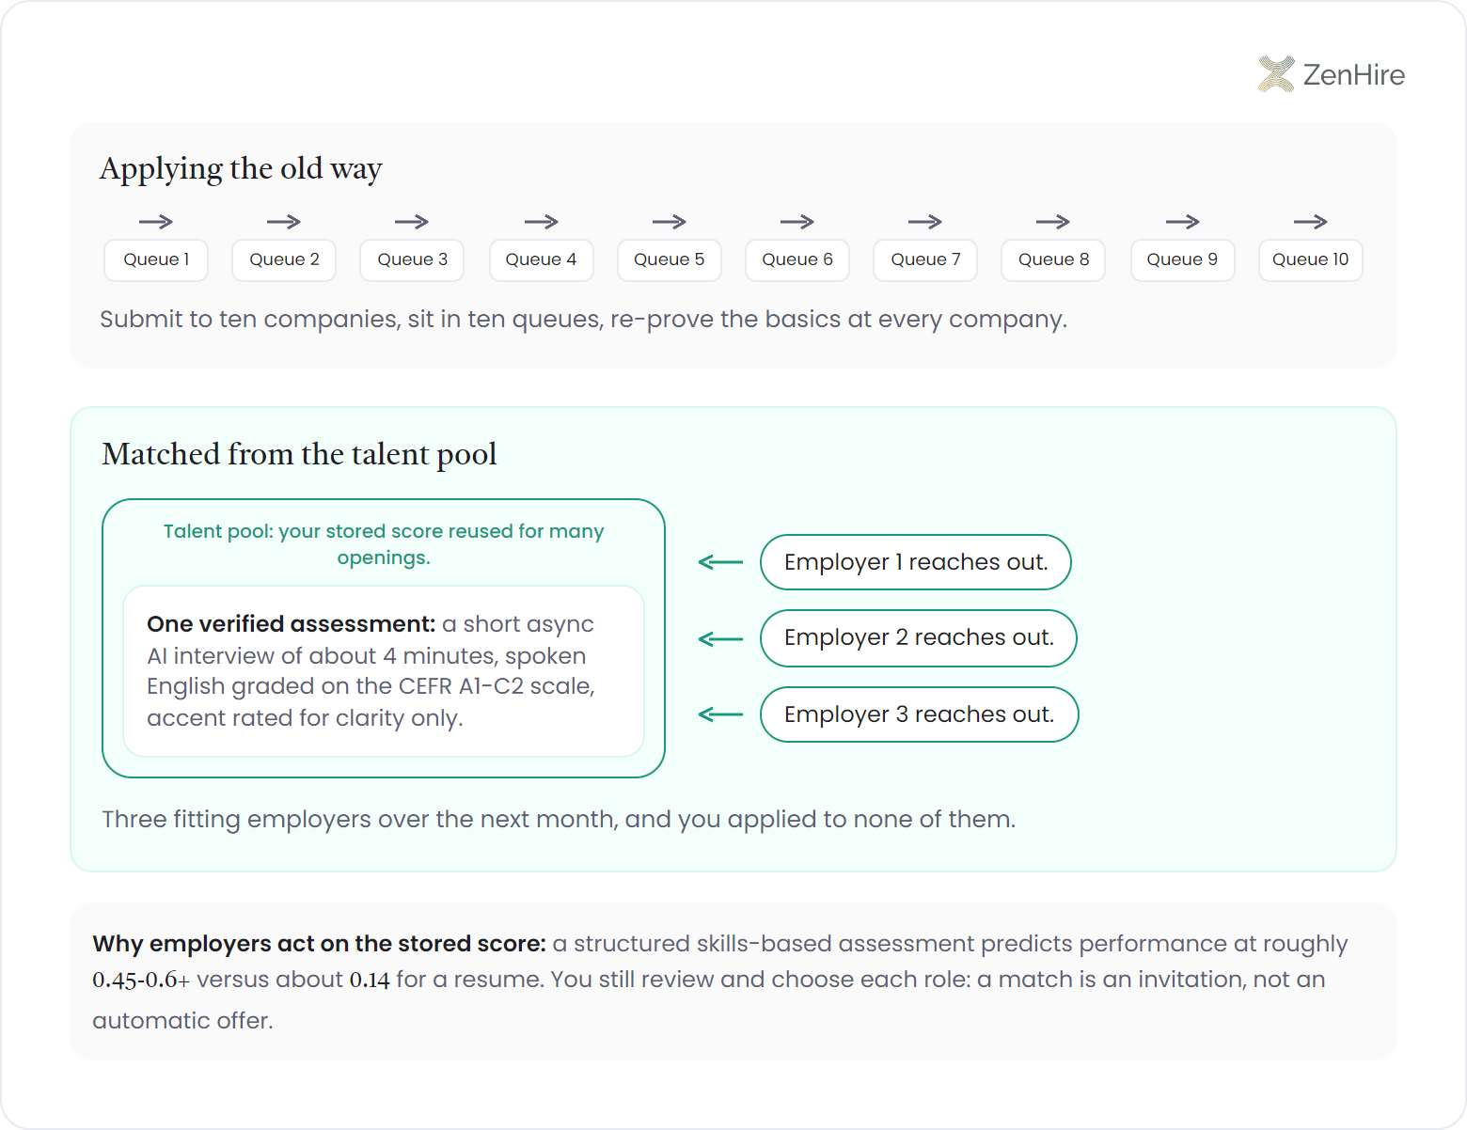Click the 'Employer 2 reaches out' pill

tap(919, 638)
